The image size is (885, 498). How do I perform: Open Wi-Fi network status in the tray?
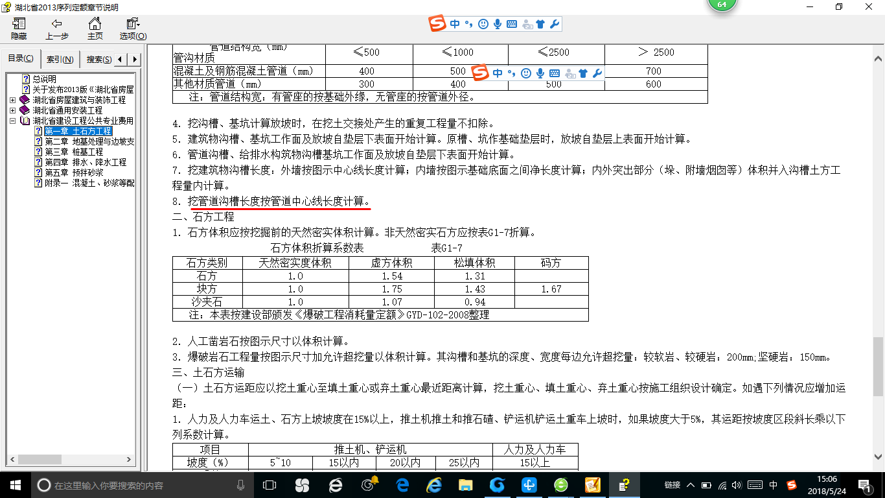723,485
